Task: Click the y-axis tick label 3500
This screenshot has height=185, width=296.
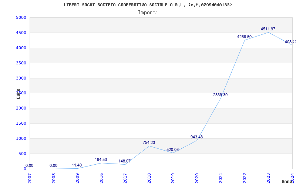Action: pyautogui.click(x=21, y=63)
